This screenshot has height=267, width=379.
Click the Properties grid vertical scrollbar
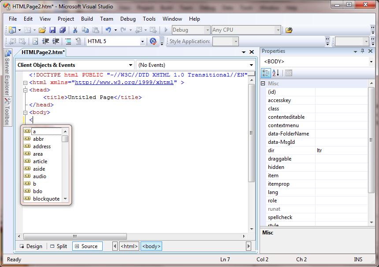click(x=372, y=140)
